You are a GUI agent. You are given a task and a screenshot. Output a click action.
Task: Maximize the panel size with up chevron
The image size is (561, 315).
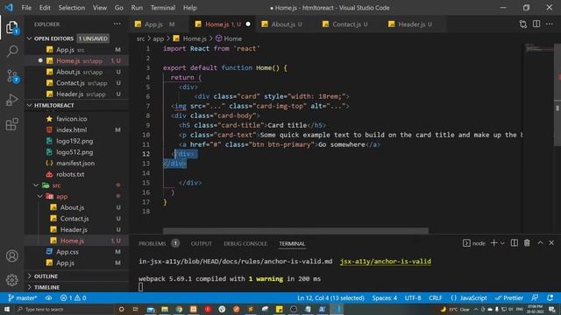coord(540,243)
